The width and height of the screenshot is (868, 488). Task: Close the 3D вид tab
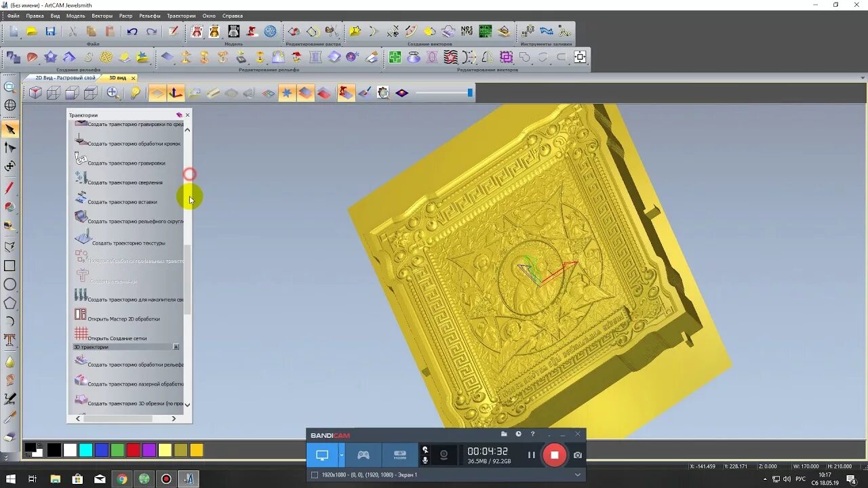133,78
